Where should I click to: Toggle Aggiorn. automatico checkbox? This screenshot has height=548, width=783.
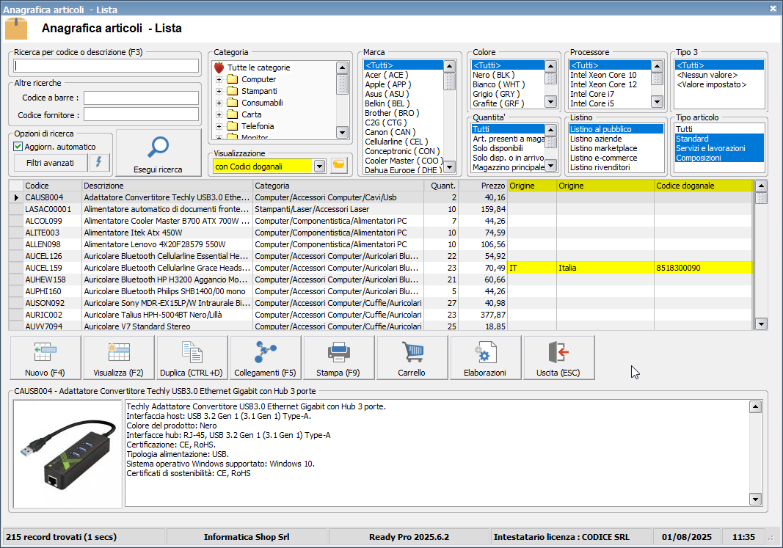[x=18, y=147]
